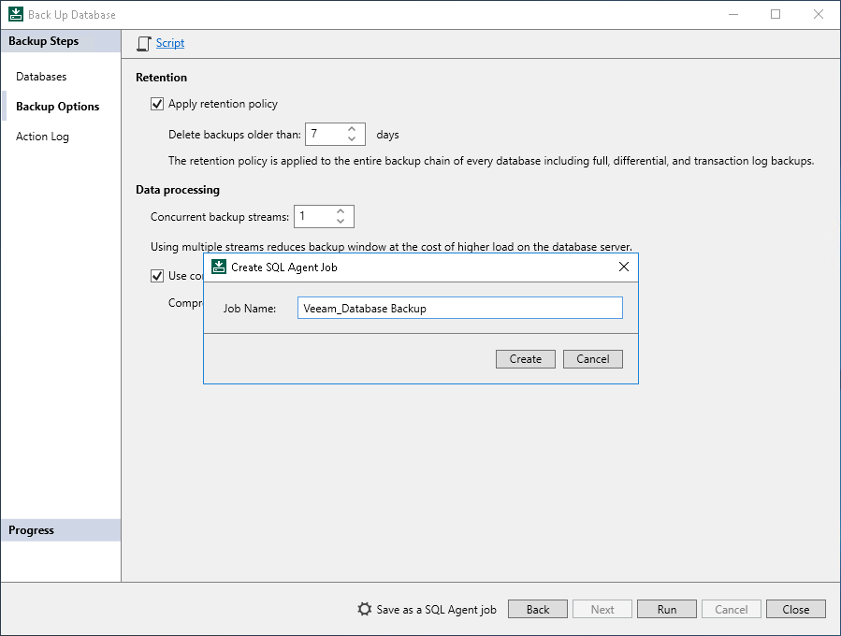Switch to the Databases step
Screen dimensions: 841x636
(x=41, y=76)
